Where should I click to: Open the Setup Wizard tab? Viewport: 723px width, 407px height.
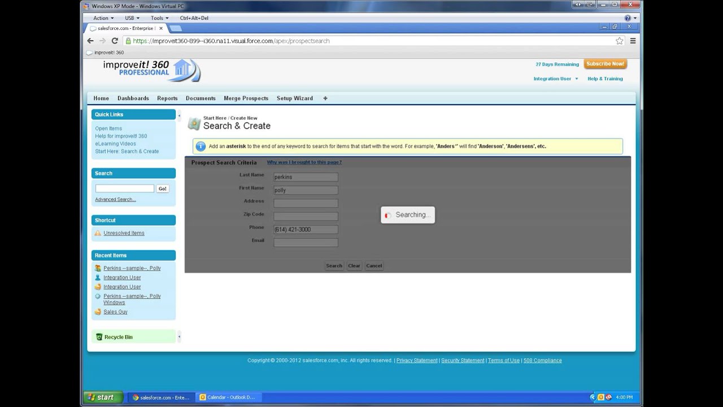[x=295, y=98]
